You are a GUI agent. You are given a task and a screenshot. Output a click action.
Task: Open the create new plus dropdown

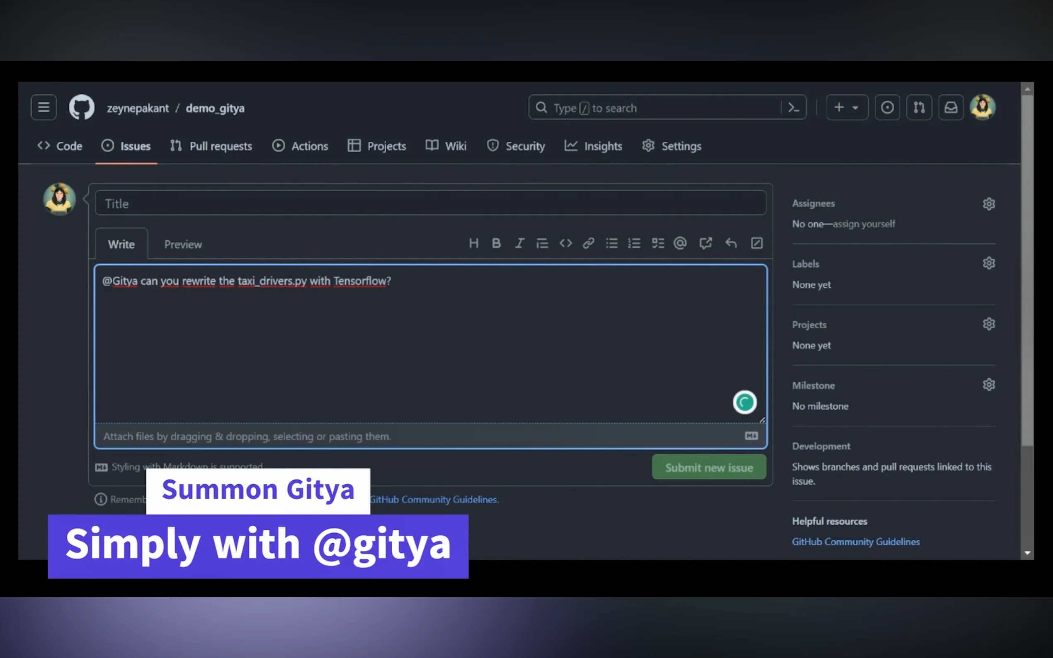tap(847, 107)
